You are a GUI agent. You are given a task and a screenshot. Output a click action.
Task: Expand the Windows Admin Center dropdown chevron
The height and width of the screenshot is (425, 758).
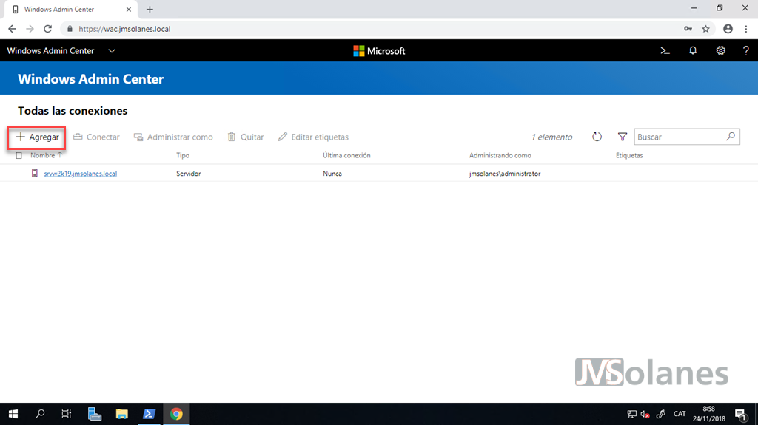[x=112, y=51]
